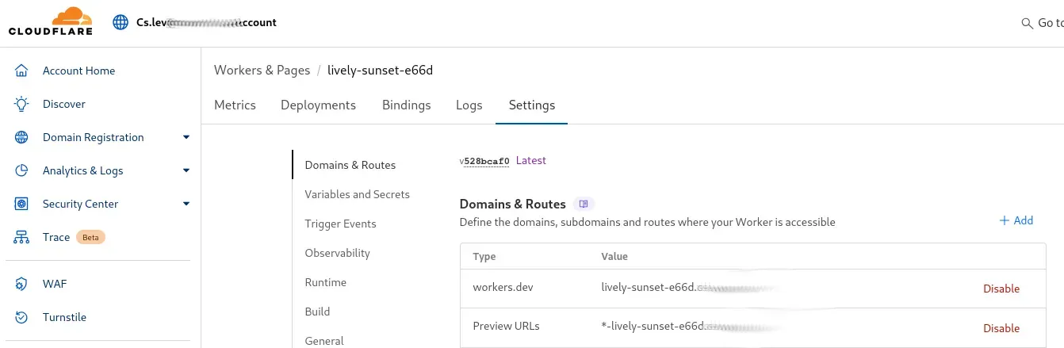Expand the Analytics & Logs menu arrow
Viewport: 1064px width, 348px height.
pos(186,170)
